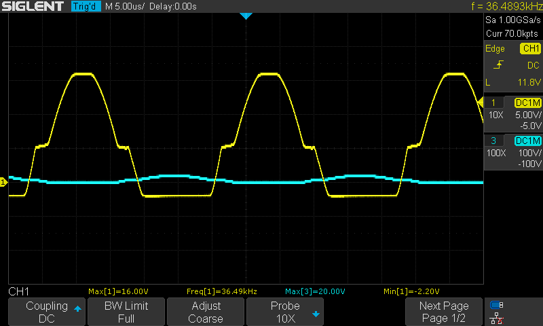The image size is (543, 326).
Task: Open the Coupling DC softkey menu
Action: pyautogui.click(x=47, y=312)
